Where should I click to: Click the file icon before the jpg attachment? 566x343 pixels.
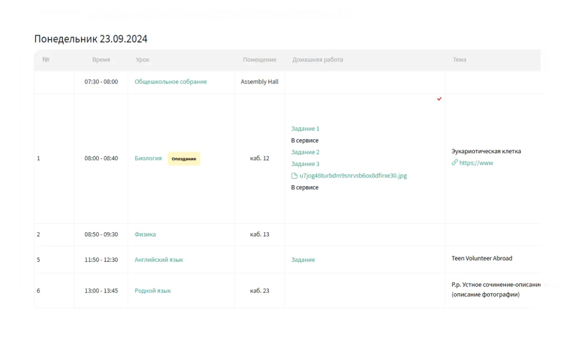[294, 176]
